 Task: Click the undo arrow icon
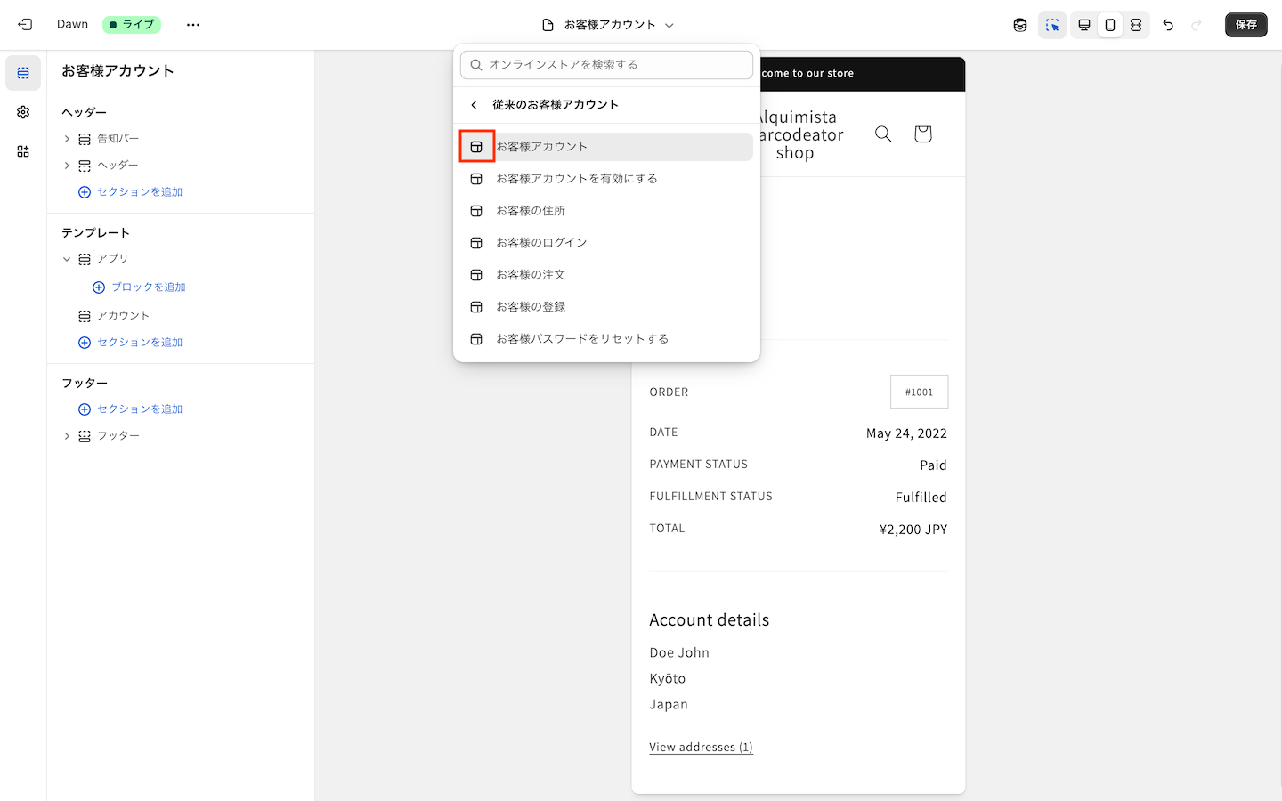1168,25
